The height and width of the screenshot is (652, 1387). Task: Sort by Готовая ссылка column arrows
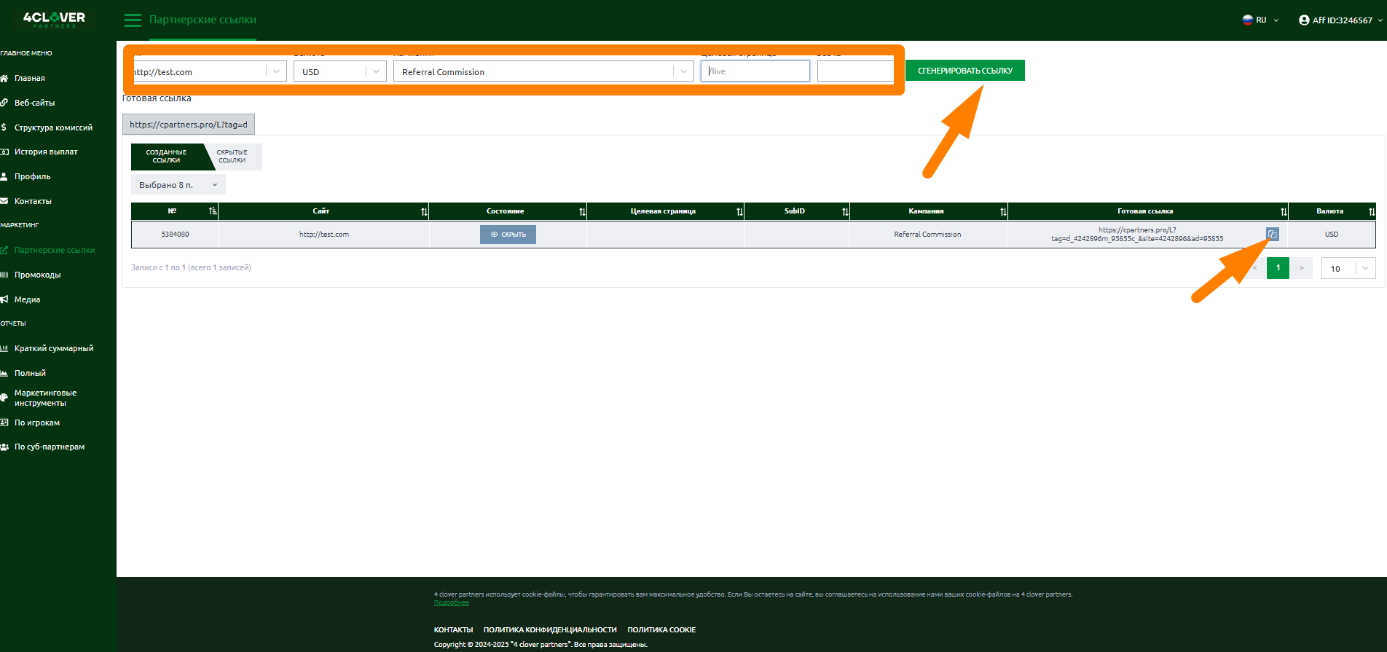point(1284,211)
